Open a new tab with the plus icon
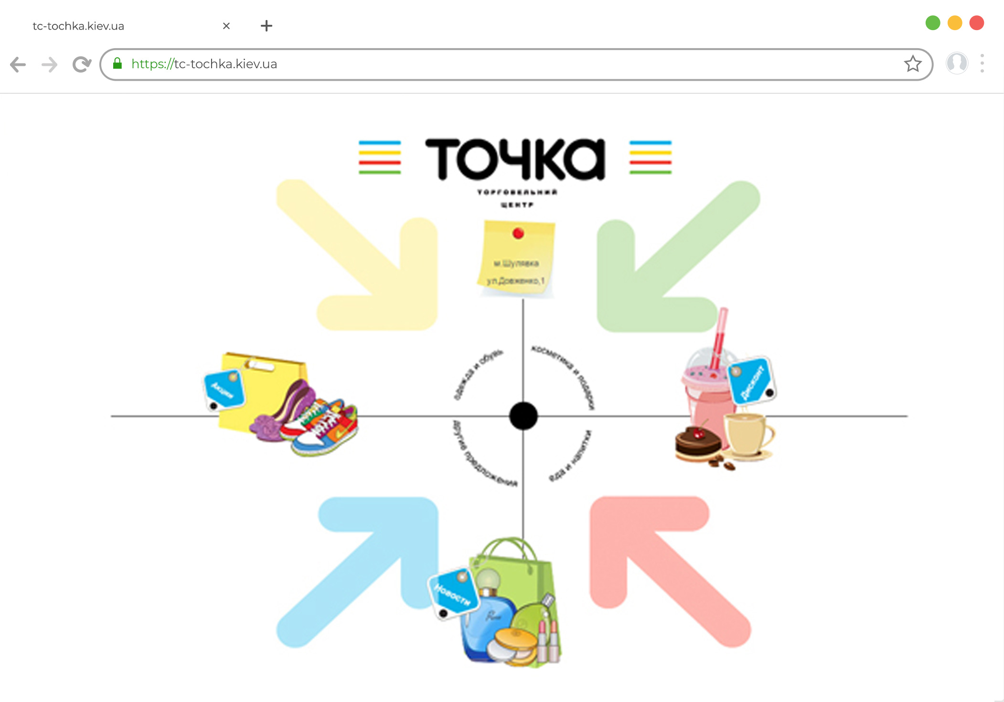The height and width of the screenshot is (702, 1004). pos(267,26)
